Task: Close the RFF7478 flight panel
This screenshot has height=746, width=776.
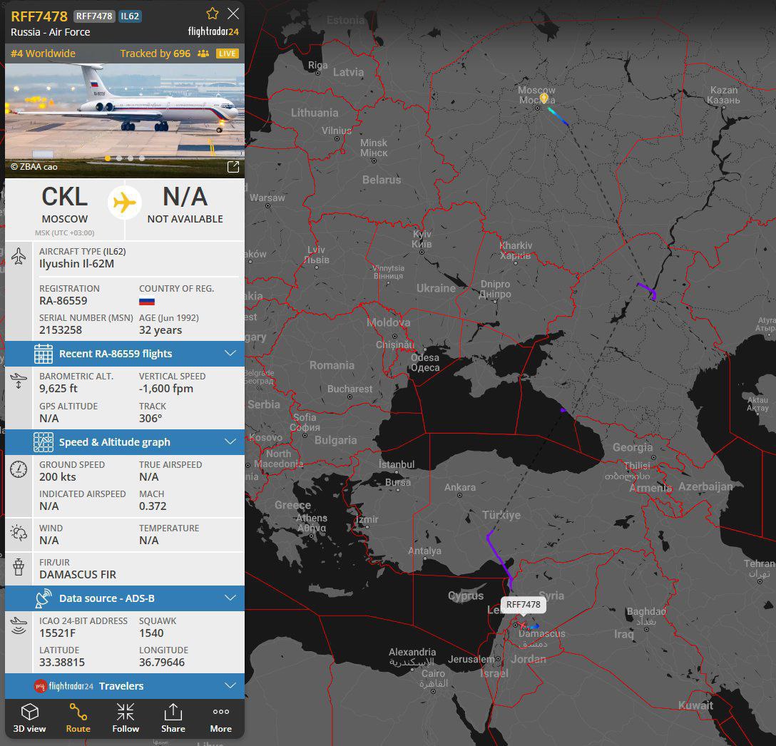Action: point(233,14)
